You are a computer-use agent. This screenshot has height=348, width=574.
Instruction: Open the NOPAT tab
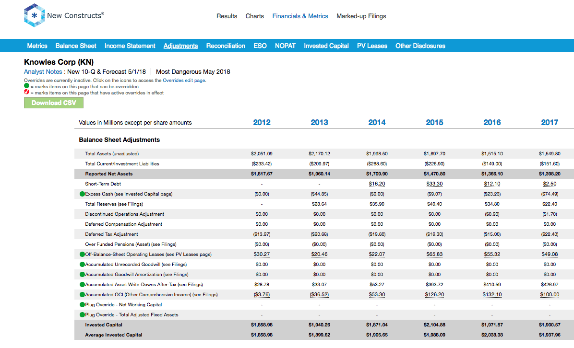tap(285, 46)
